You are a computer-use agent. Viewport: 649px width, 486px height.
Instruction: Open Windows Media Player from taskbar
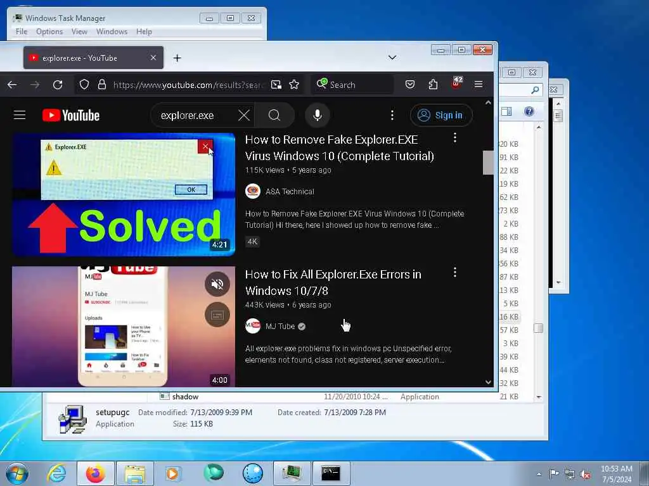pyautogui.click(x=172, y=473)
